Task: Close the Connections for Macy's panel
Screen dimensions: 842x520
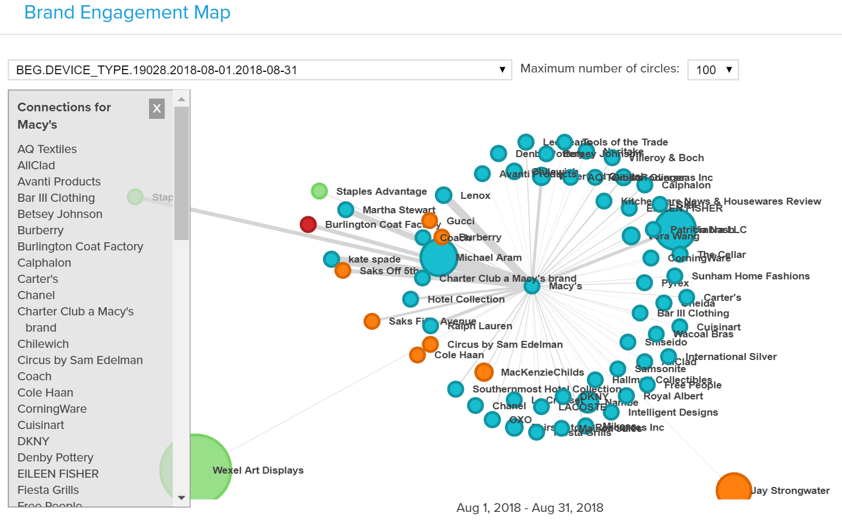Action: [157, 108]
